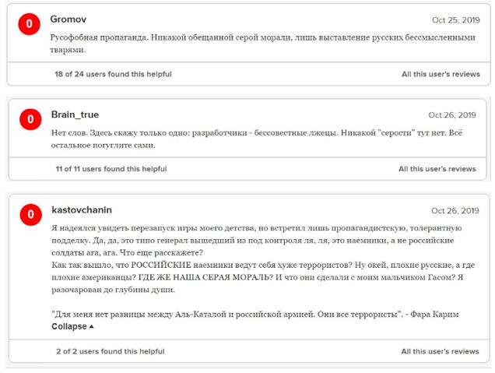
Task: View all reviews by kastovchanin
Action: click(x=440, y=351)
